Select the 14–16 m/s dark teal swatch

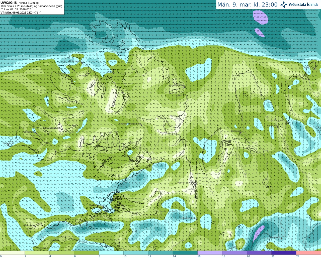coord(185,253)
